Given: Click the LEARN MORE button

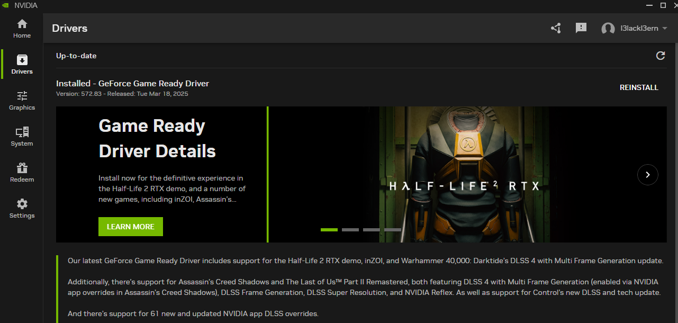Looking at the screenshot, I should pos(131,227).
